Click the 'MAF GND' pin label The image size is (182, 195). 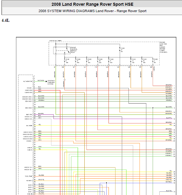click(x=29, y=114)
